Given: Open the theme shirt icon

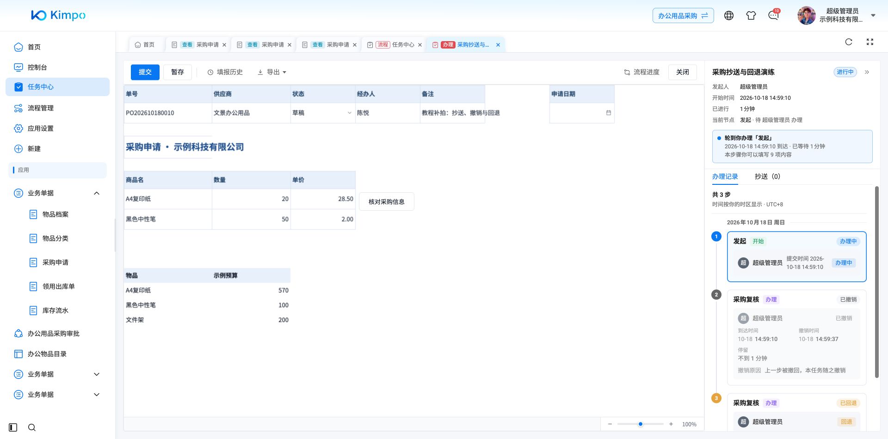Looking at the screenshot, I should (751, 16).
